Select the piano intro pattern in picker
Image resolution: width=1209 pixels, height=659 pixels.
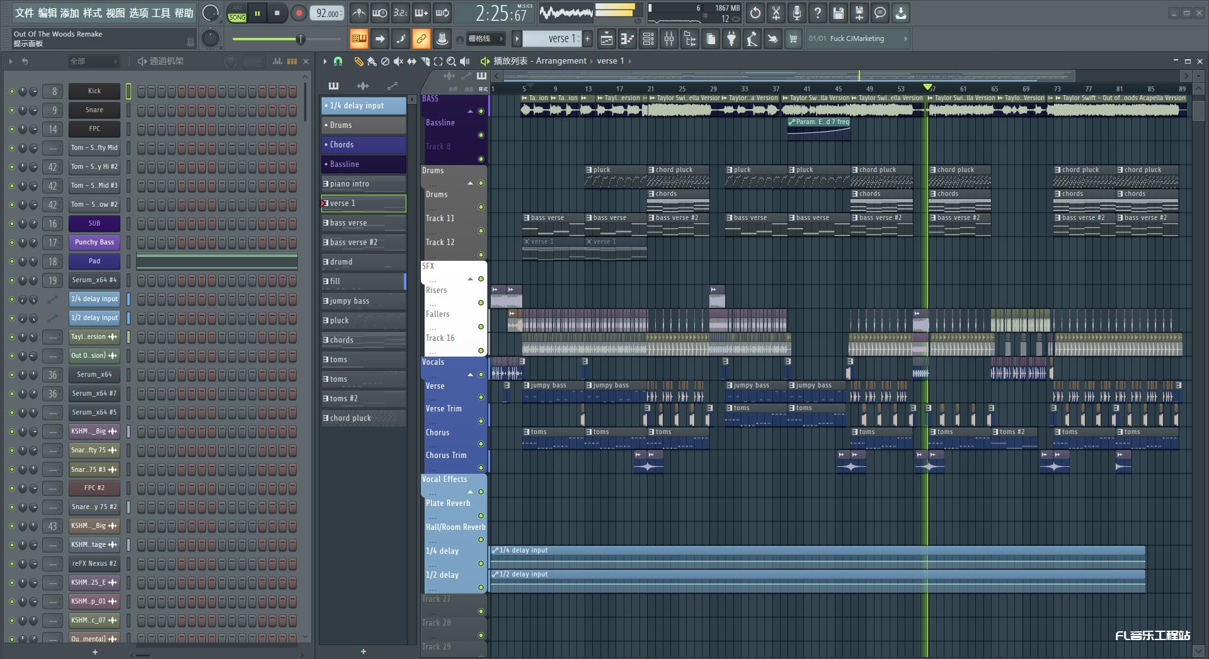(364, 184)
